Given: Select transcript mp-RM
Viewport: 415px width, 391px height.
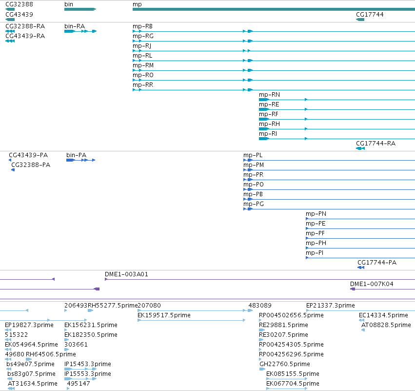Looking at the screenshot, I should pyautogui.click(x=143, y=65).
